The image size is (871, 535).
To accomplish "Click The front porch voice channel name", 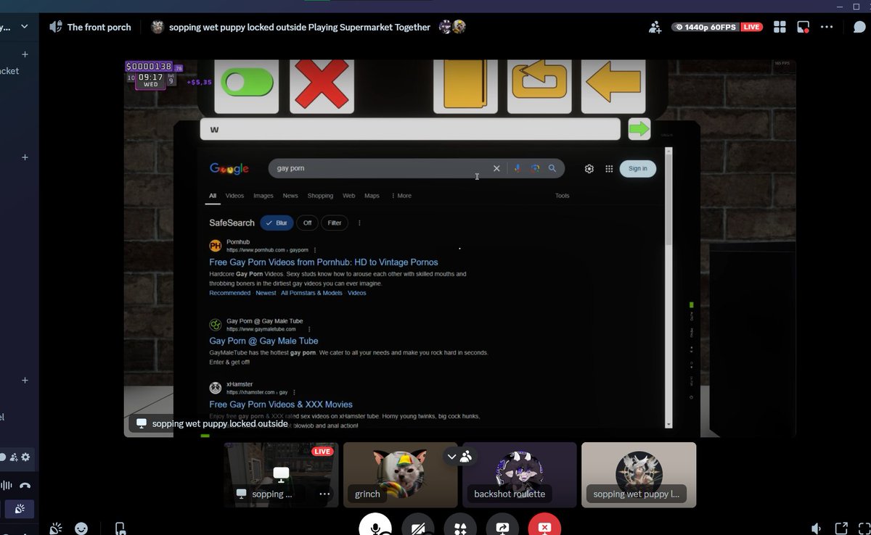I will coord(99,27).
